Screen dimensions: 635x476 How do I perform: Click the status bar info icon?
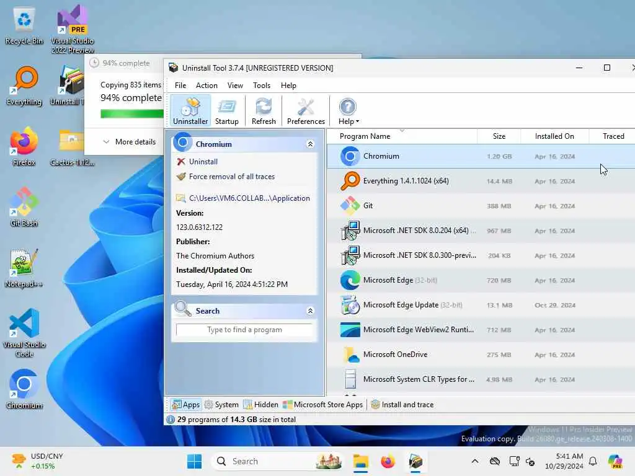coord(171,420)
